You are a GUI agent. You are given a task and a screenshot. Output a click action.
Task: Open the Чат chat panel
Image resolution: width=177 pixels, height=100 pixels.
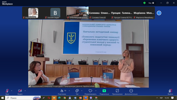(x=77, y=92)
